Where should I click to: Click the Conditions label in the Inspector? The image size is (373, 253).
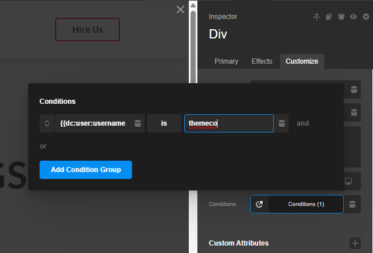pos(223,204)
